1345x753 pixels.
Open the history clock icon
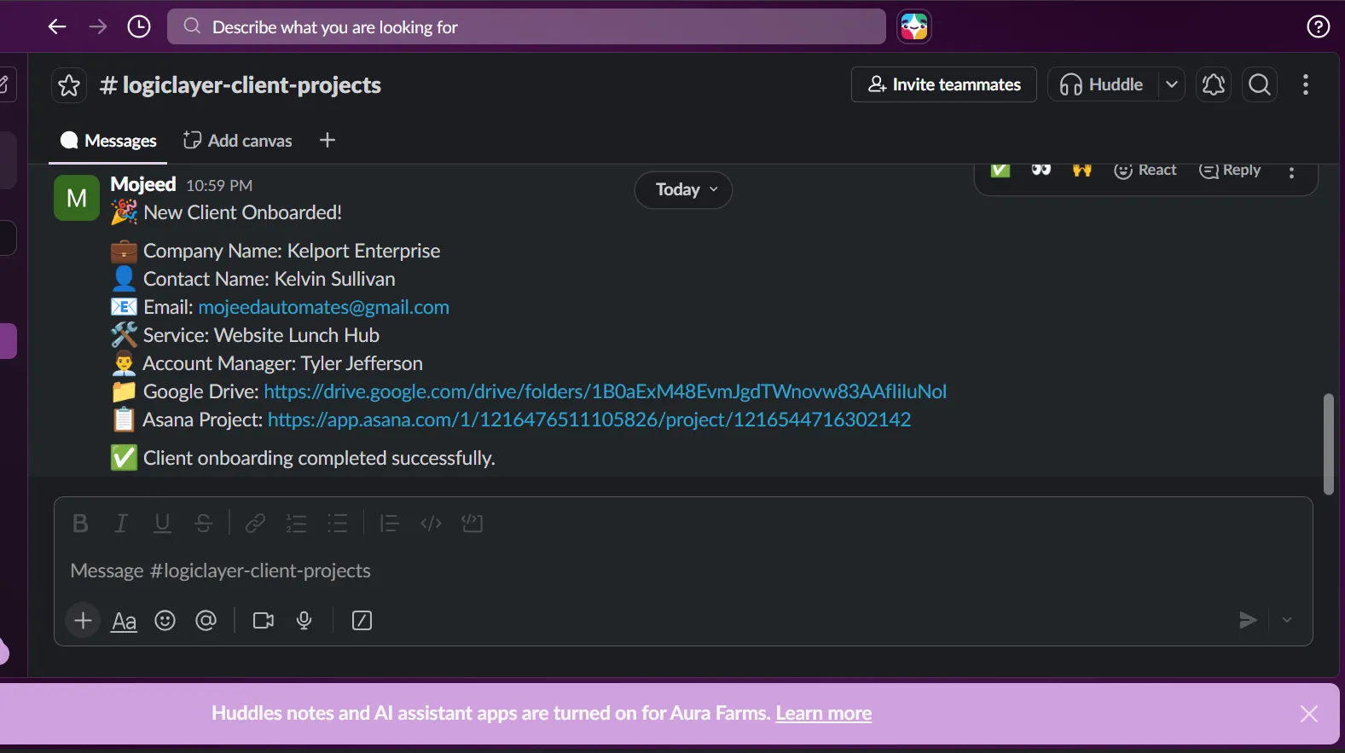click(139, 27)
